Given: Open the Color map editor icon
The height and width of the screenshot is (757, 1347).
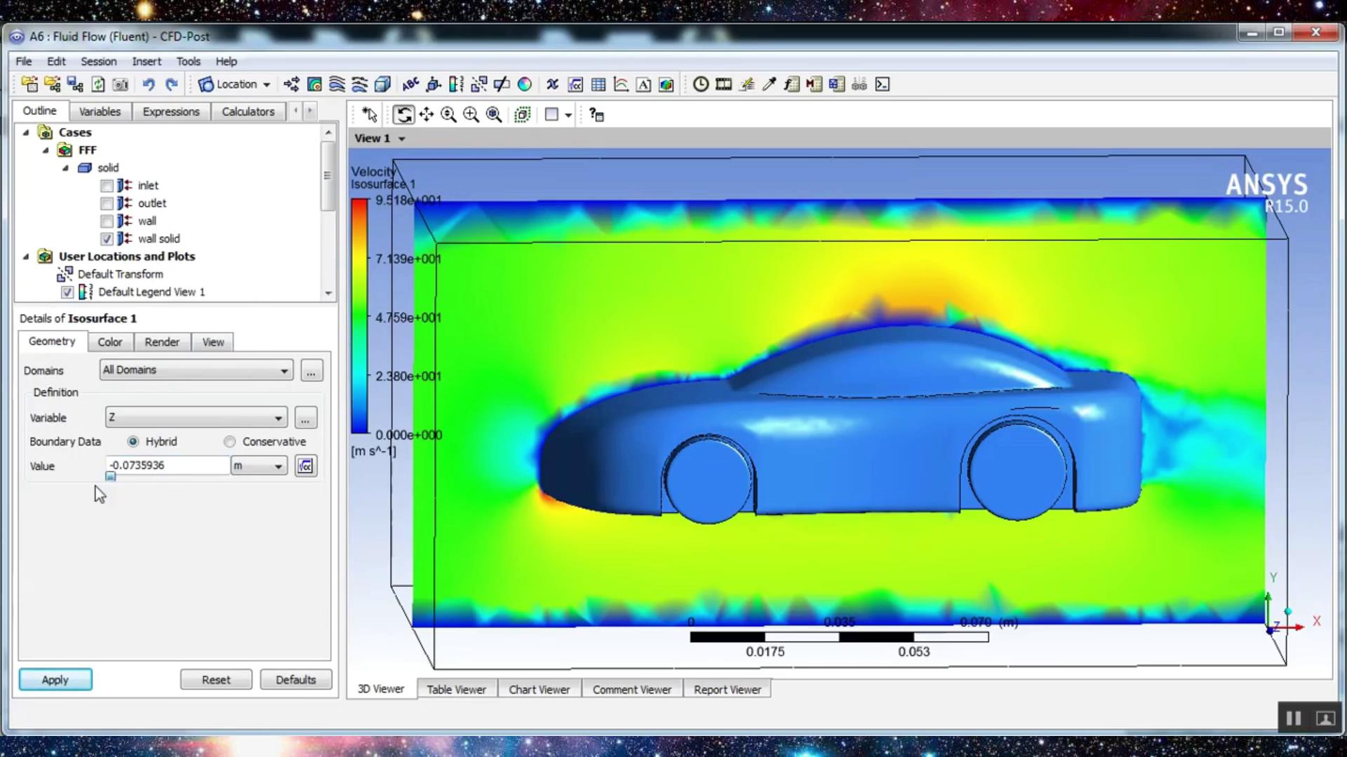Looking at the screenshot, I should pyautogui.click(x=524, y=85).
